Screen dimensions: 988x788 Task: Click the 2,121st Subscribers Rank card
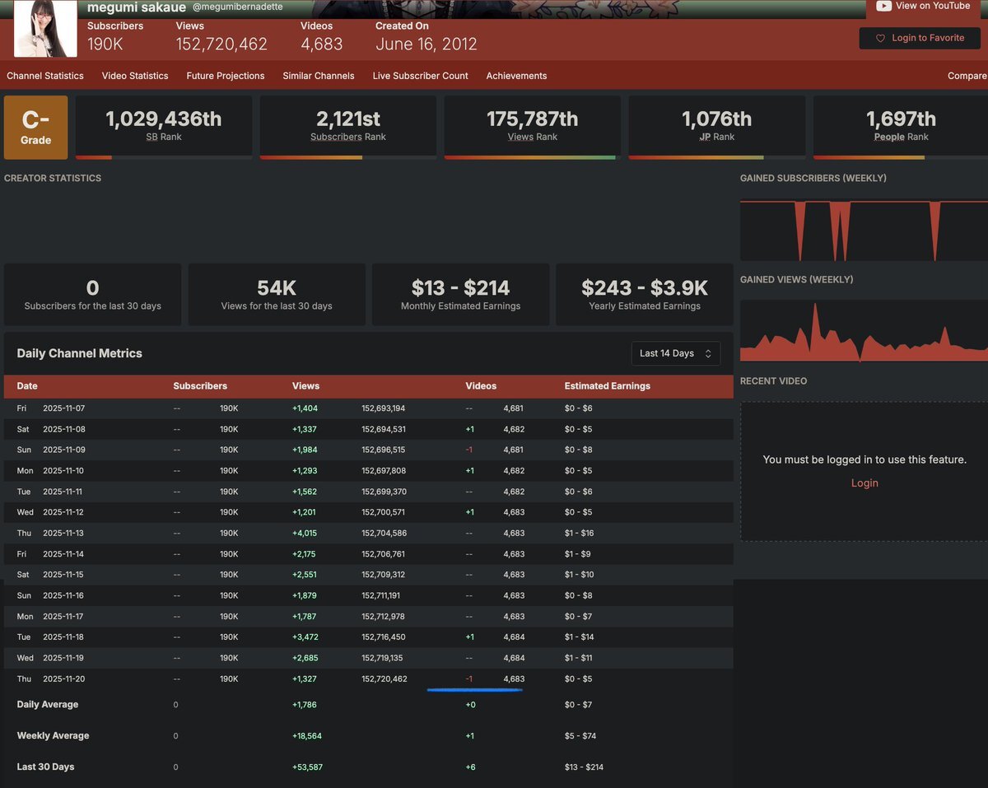point(348,126)
